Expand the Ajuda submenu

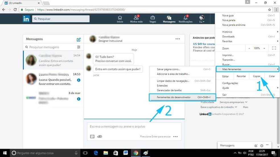click(247, 88)
